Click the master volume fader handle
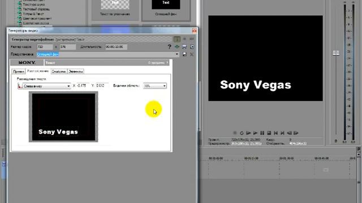The width and height of the screenshot is (362, 203). (x=336, y=53)
